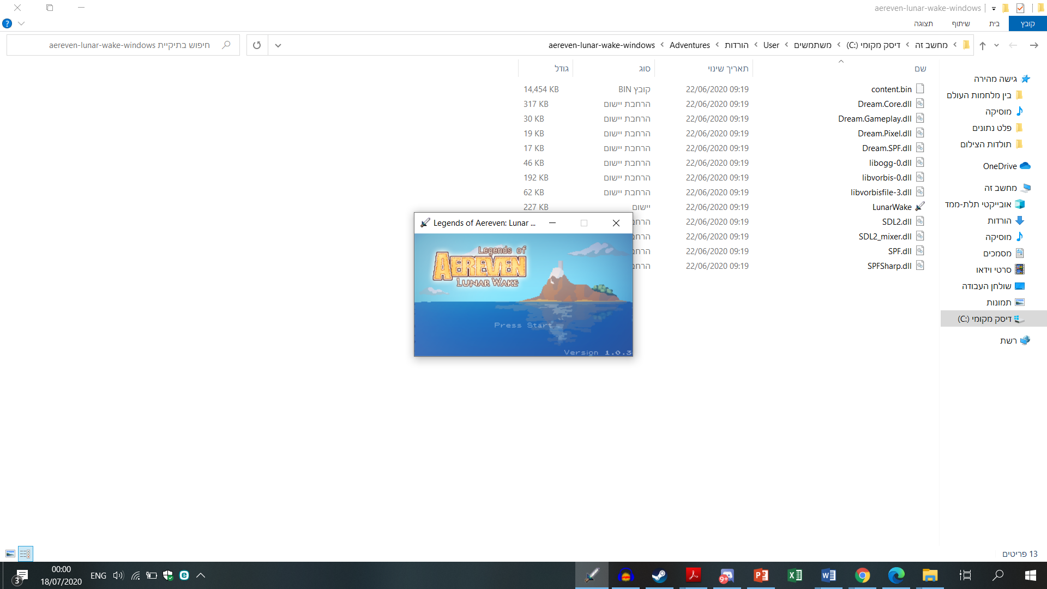The image size is (1047, 589).
Task: Open Adobe Acrobat from the taskbar
Action: (693, 575)
